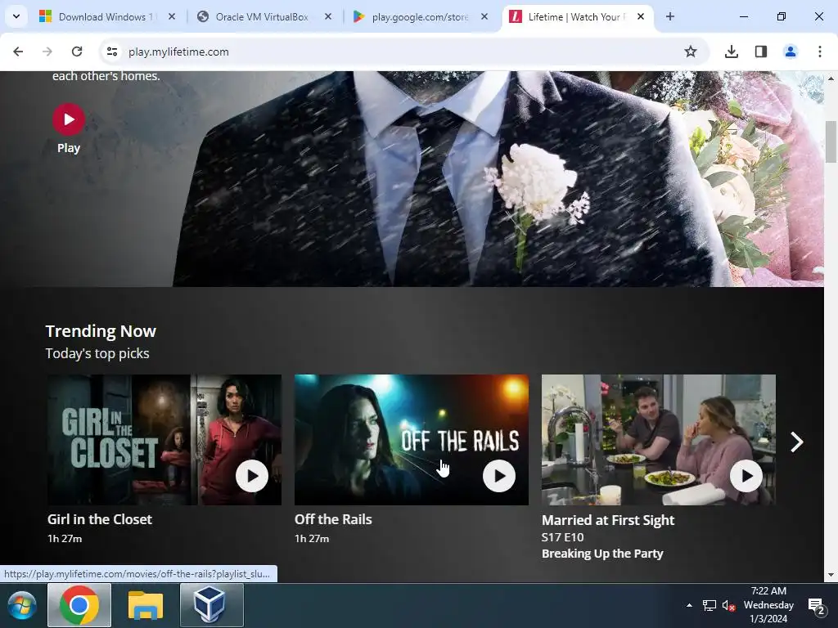Play Girl in the Closet movie
This screenshot has height=628, width=838.
tap(252, 475)
